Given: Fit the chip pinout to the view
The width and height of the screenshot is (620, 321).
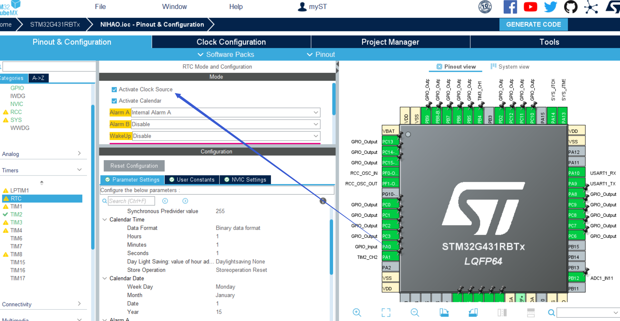Looking at the screenshot, I should (386, 313).
